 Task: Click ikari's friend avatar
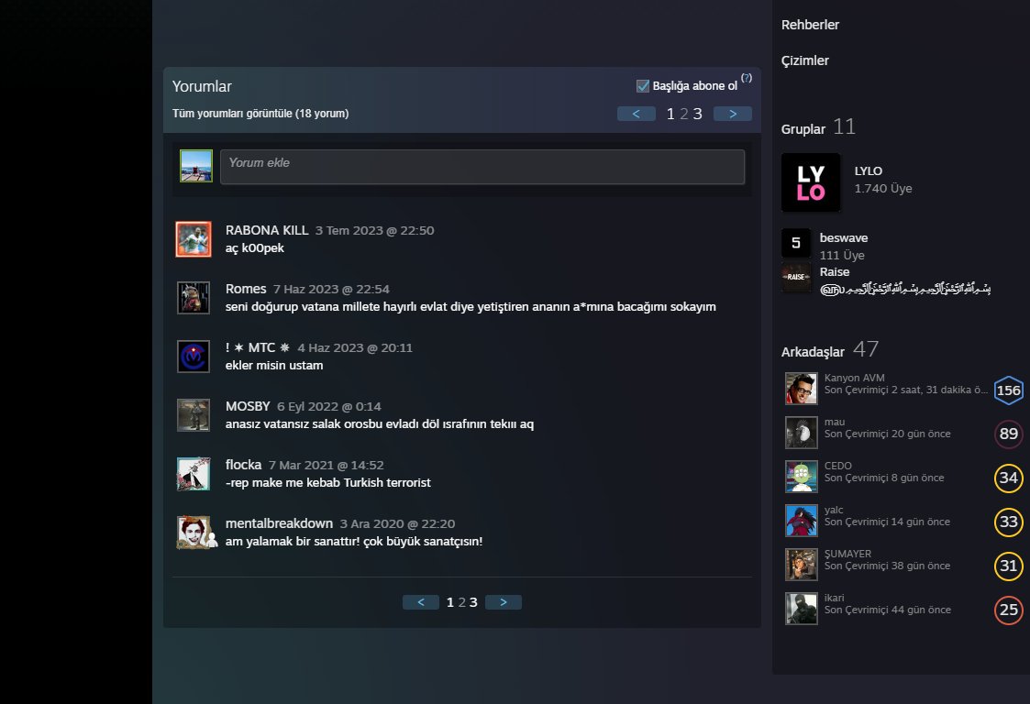802,608
